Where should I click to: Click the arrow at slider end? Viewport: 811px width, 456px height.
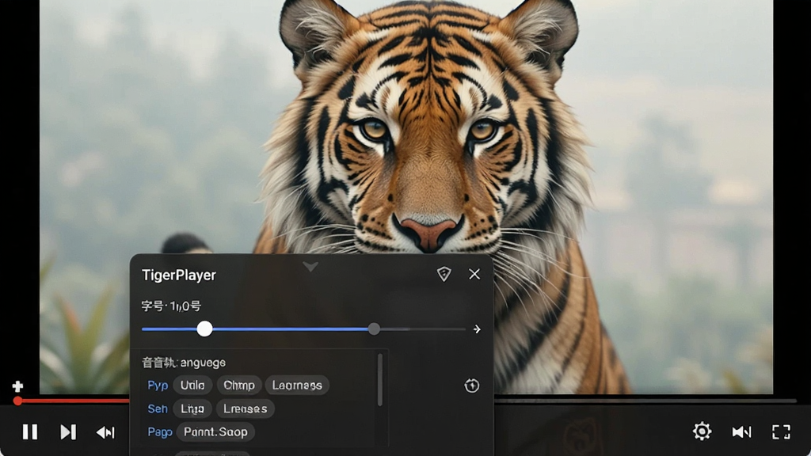(477, 329)
